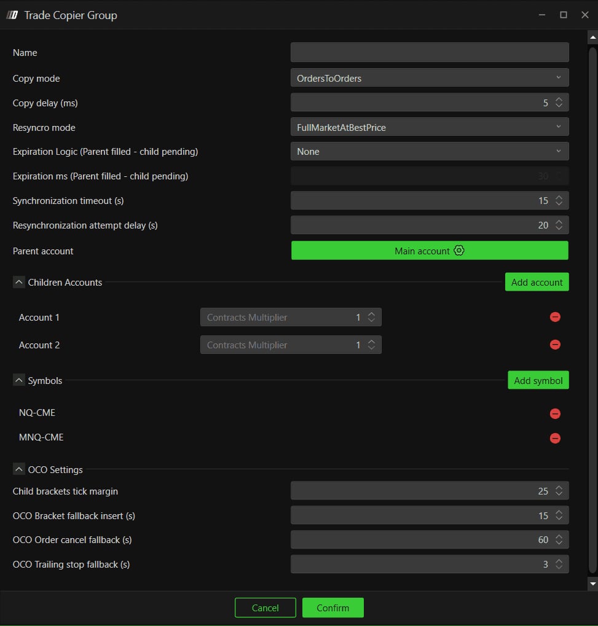The image size is (598, 626).
Task: Remove Account 2 from children accounts
Action: 555,345
